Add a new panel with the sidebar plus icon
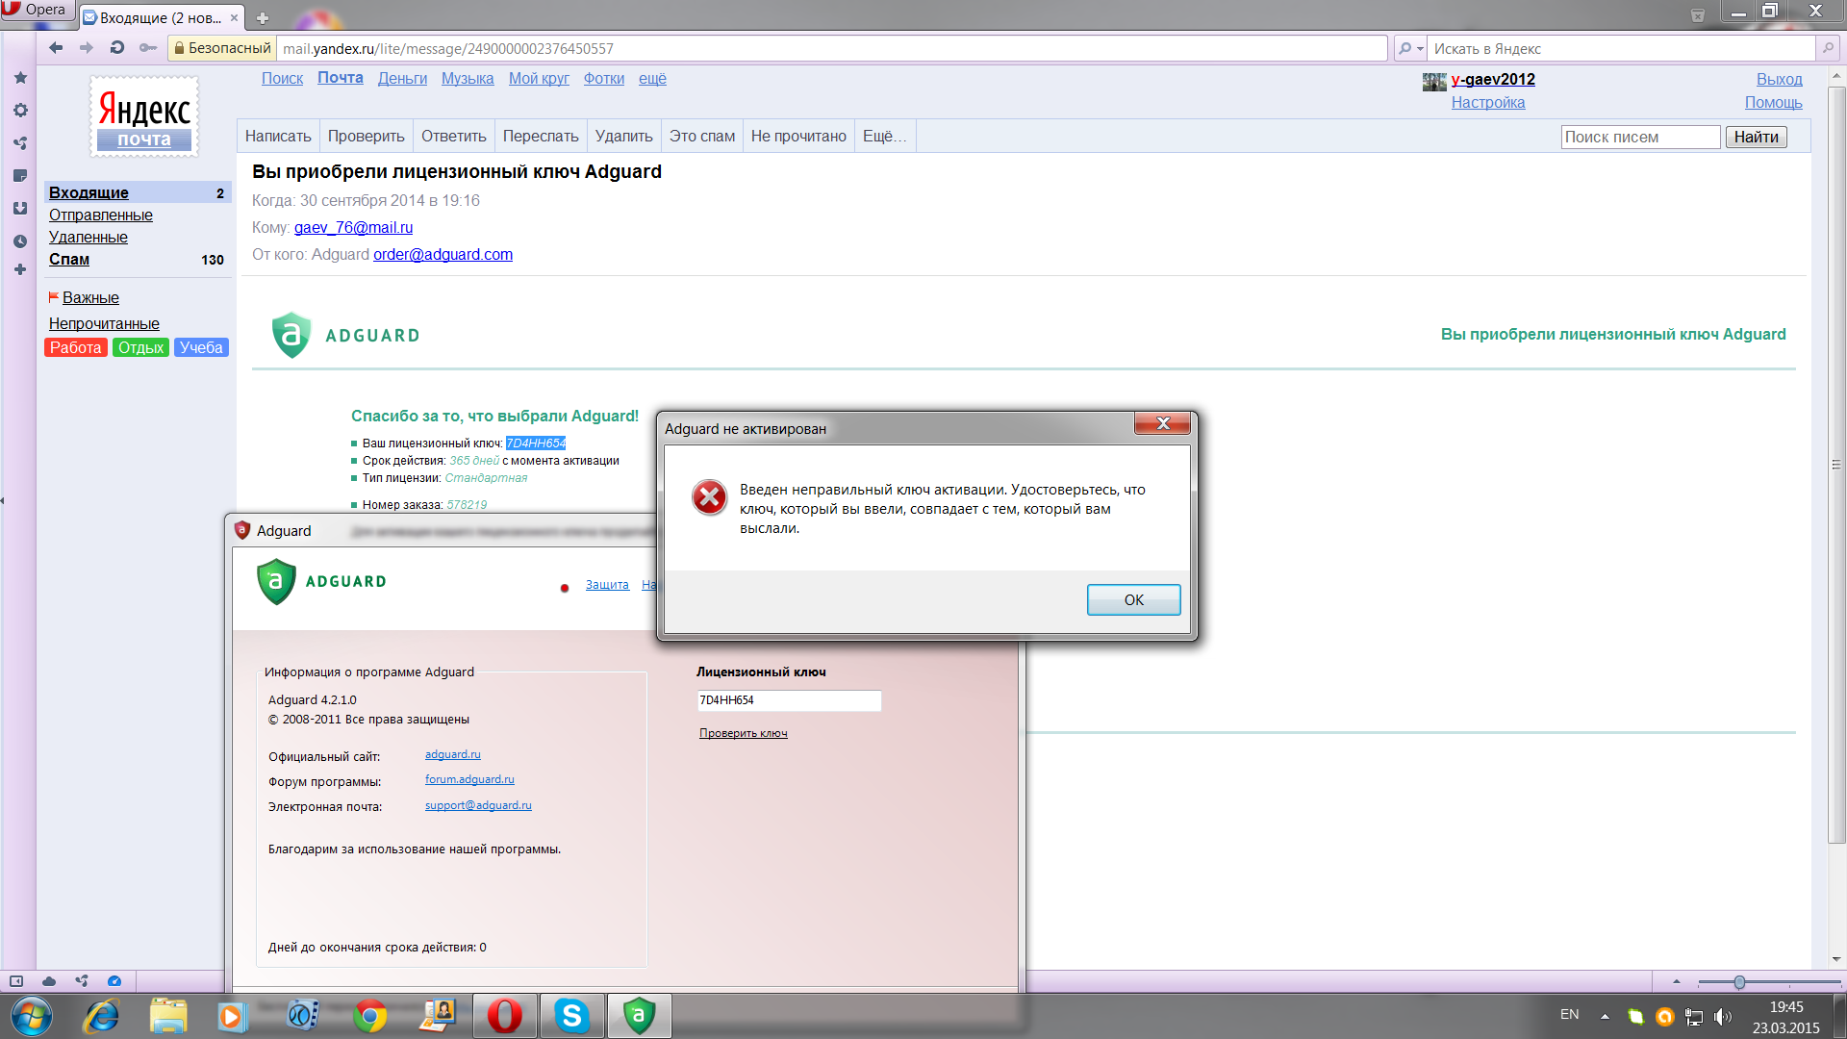 coord(20,269)
